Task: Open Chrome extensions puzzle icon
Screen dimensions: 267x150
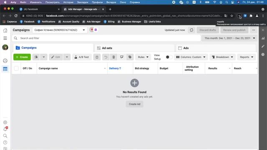Action: click(x=251, y=16)
